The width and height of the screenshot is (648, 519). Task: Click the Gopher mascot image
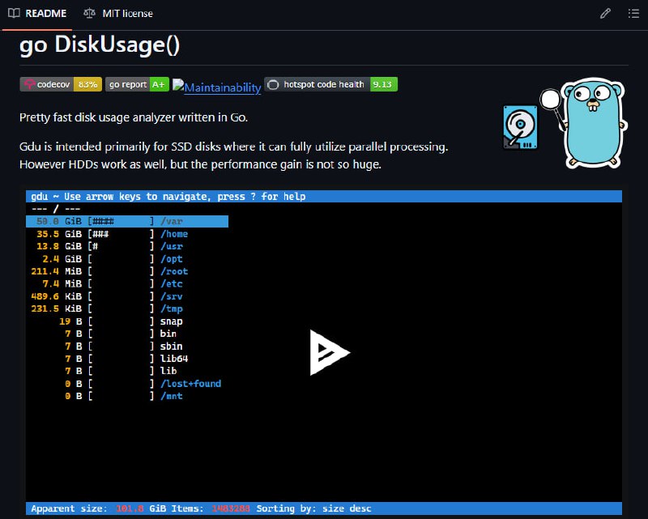point(588,120)
